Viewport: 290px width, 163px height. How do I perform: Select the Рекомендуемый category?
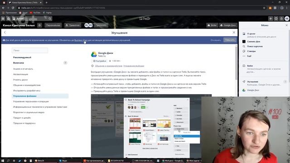click(x=22, y=58)
